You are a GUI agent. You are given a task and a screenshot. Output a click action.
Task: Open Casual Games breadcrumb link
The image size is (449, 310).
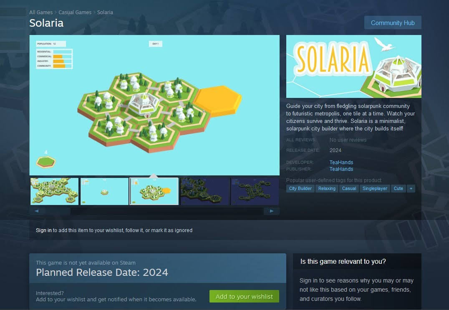75,12
